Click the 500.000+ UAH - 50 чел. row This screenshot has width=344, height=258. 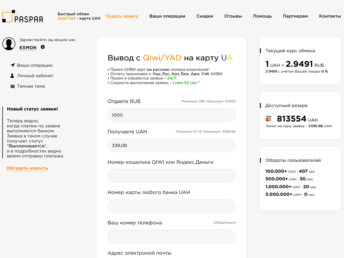(289, 179)
